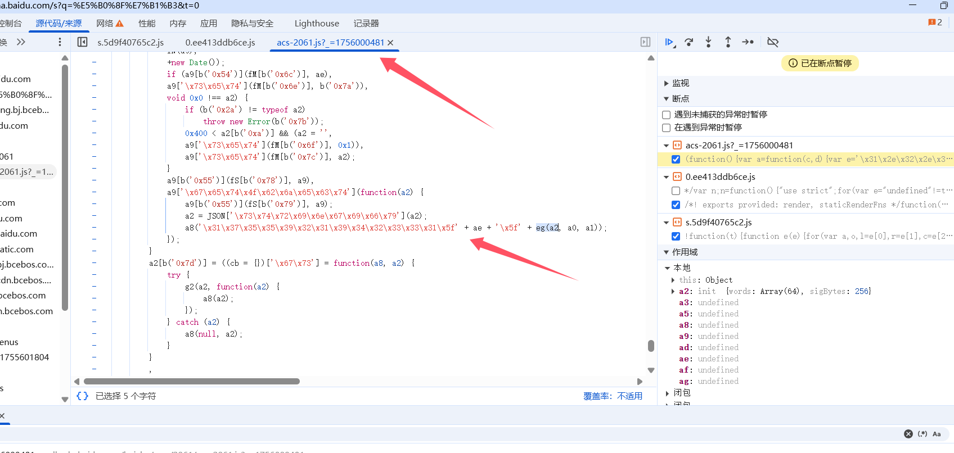The height and width of the screenshot is (453, 954).
Task: Toggle the navigator sidebar panel icon
Action: [82, 42]
